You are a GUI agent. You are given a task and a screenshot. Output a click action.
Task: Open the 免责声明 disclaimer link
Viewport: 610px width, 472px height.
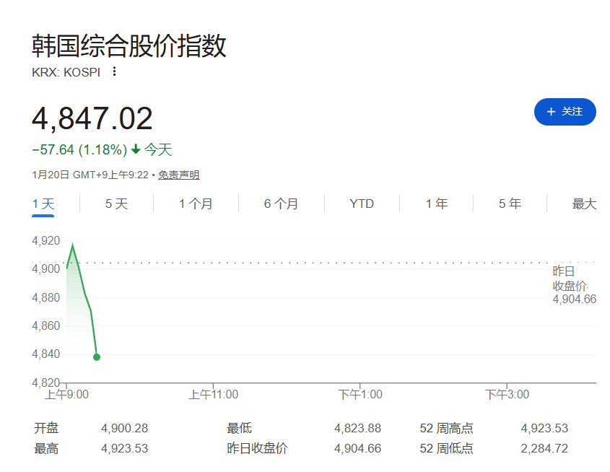179,175
